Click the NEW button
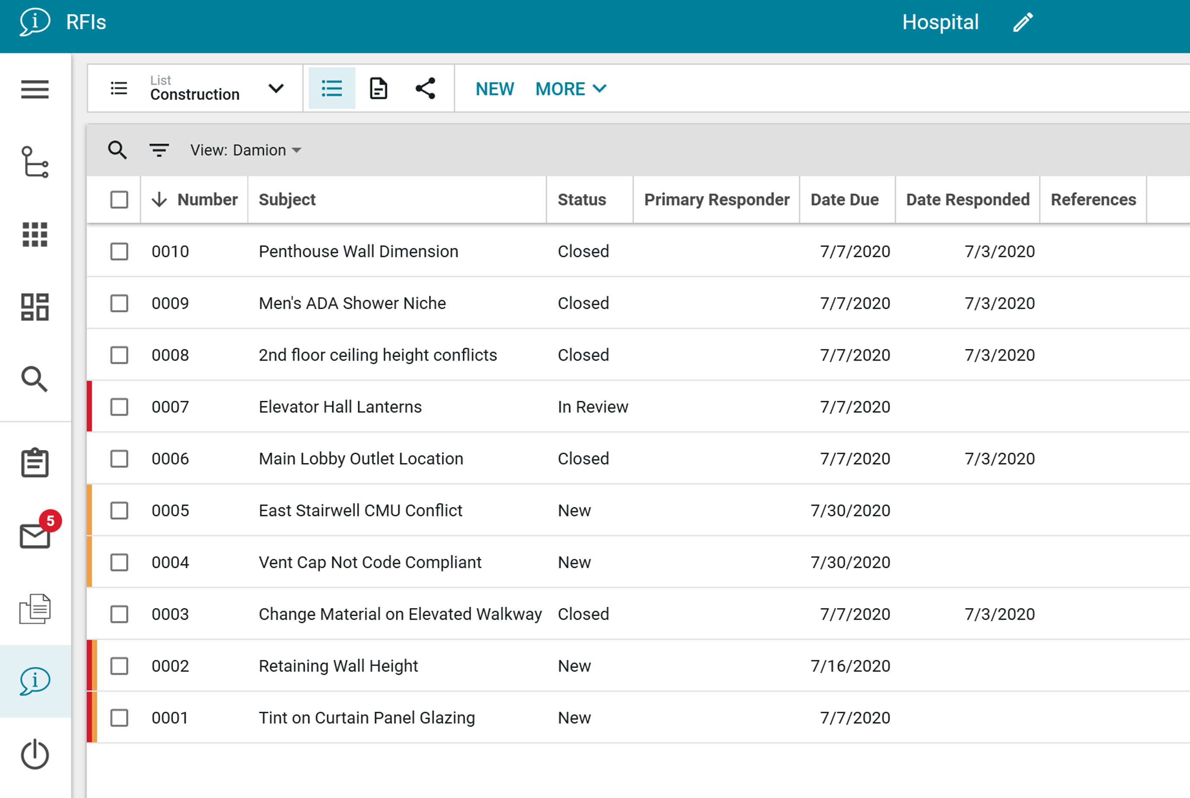 [494, 89]
